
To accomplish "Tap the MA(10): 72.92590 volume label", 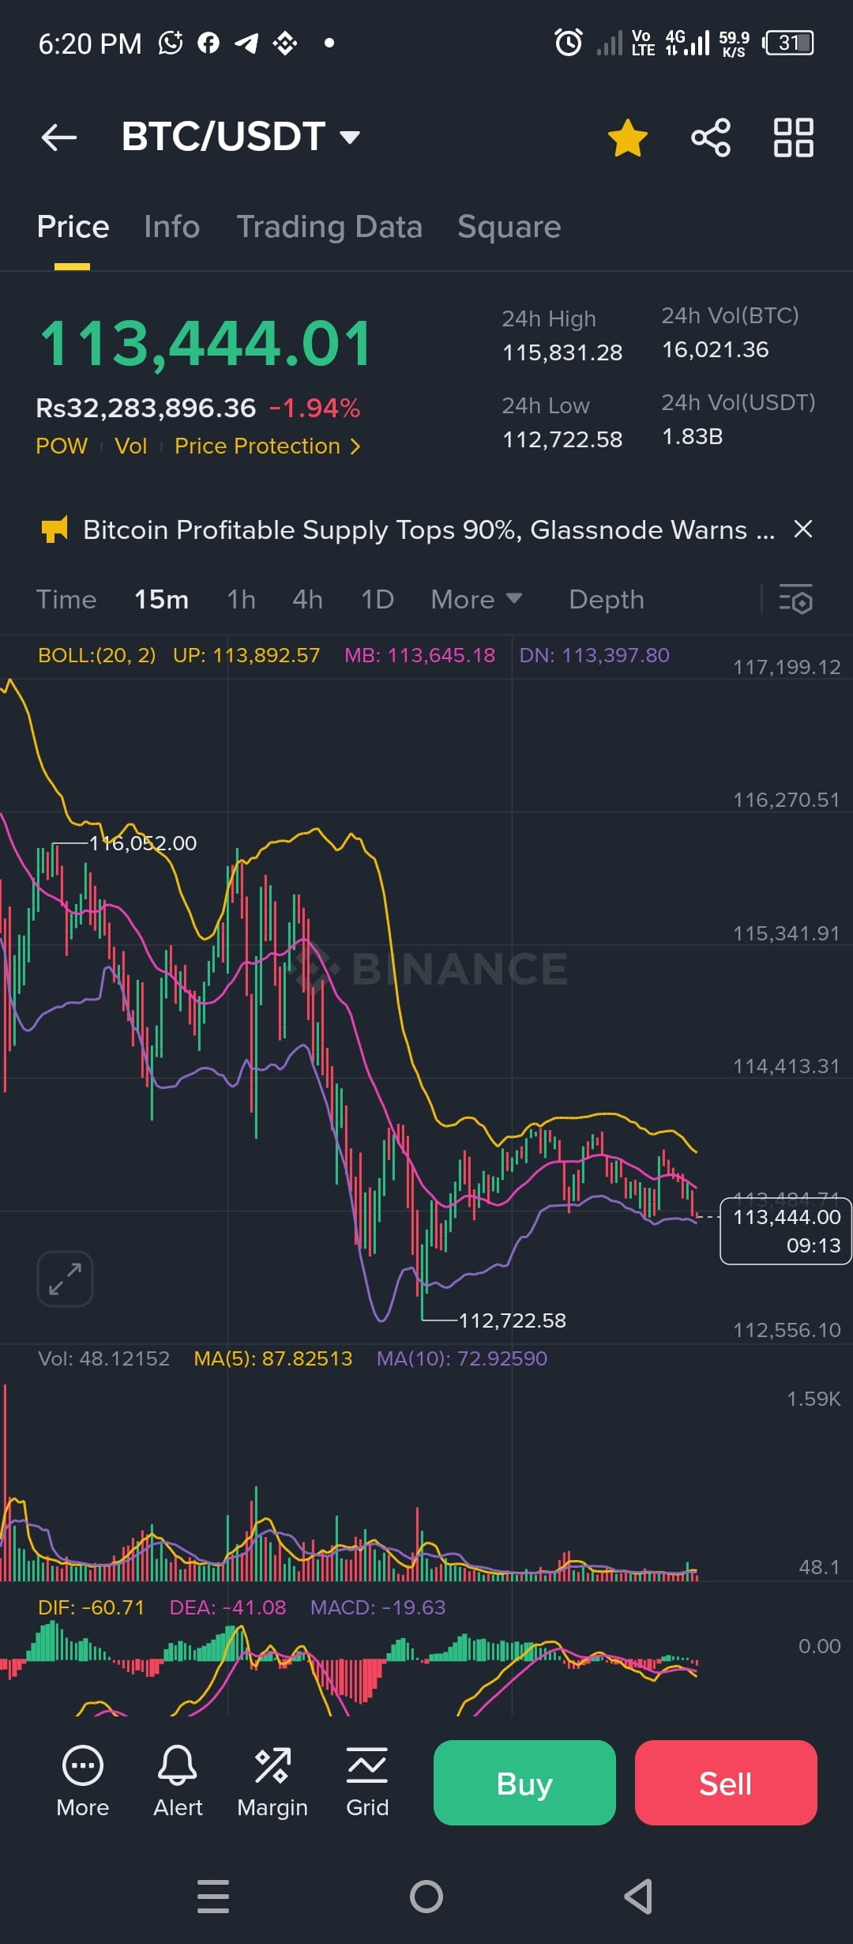I will [x=462, y=1358].
